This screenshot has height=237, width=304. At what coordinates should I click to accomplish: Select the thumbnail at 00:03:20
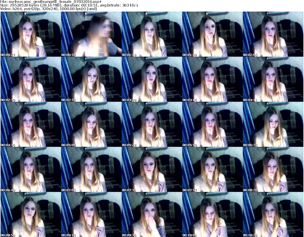152,79
